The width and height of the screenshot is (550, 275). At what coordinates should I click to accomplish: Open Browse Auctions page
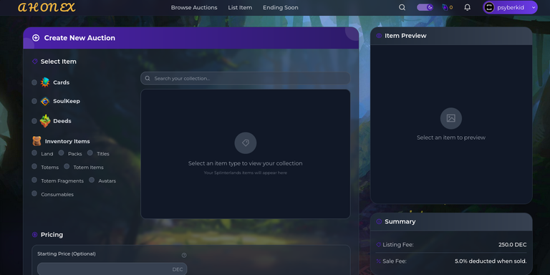[x=194, y=7]
